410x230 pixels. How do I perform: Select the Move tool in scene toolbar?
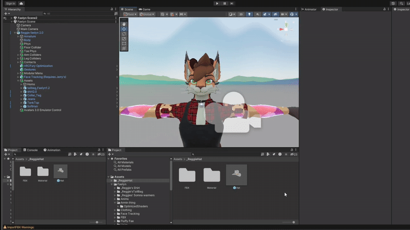(124, 29)
